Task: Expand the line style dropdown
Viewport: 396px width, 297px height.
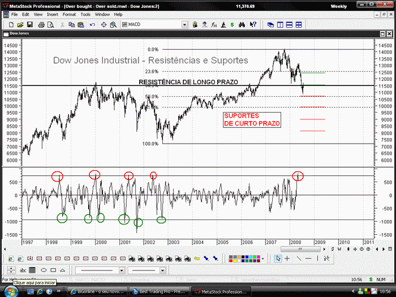Action: point(122,270)
